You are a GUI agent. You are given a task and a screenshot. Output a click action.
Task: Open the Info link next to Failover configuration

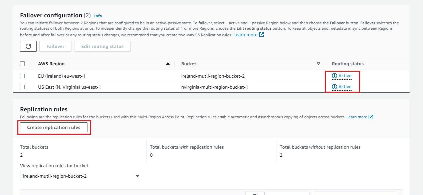tap(98, 16)
